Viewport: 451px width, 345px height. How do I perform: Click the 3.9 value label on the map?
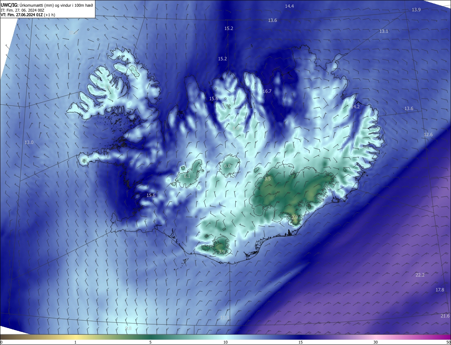pyautogui.click(x=222, y=252)
